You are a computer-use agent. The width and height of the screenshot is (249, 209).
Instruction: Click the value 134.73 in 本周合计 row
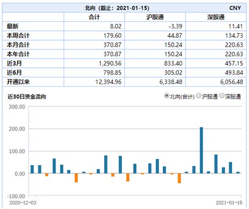[x=234, y=36]
